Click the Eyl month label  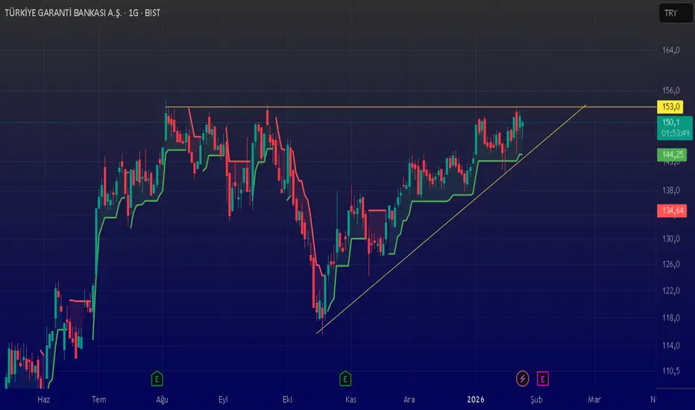(x=223, y=400)
